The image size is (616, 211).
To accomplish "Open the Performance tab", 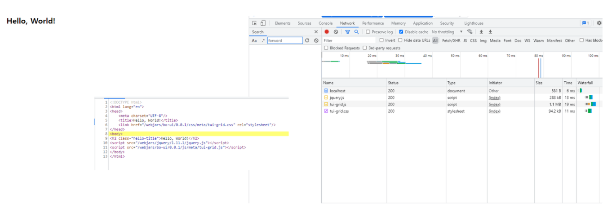I will pos(373,23).
